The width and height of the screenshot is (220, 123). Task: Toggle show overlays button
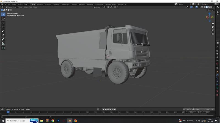pos(197,7)
